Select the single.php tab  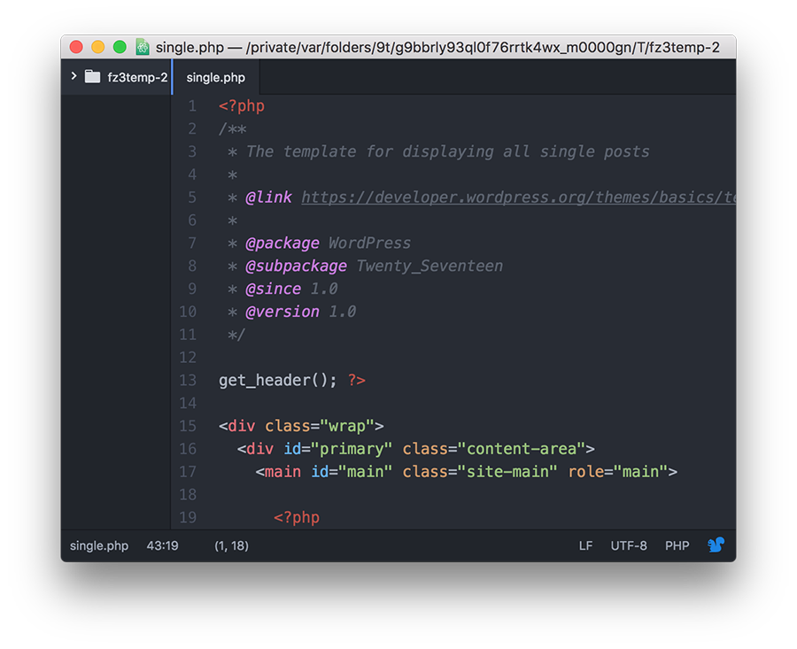(214, 77)
